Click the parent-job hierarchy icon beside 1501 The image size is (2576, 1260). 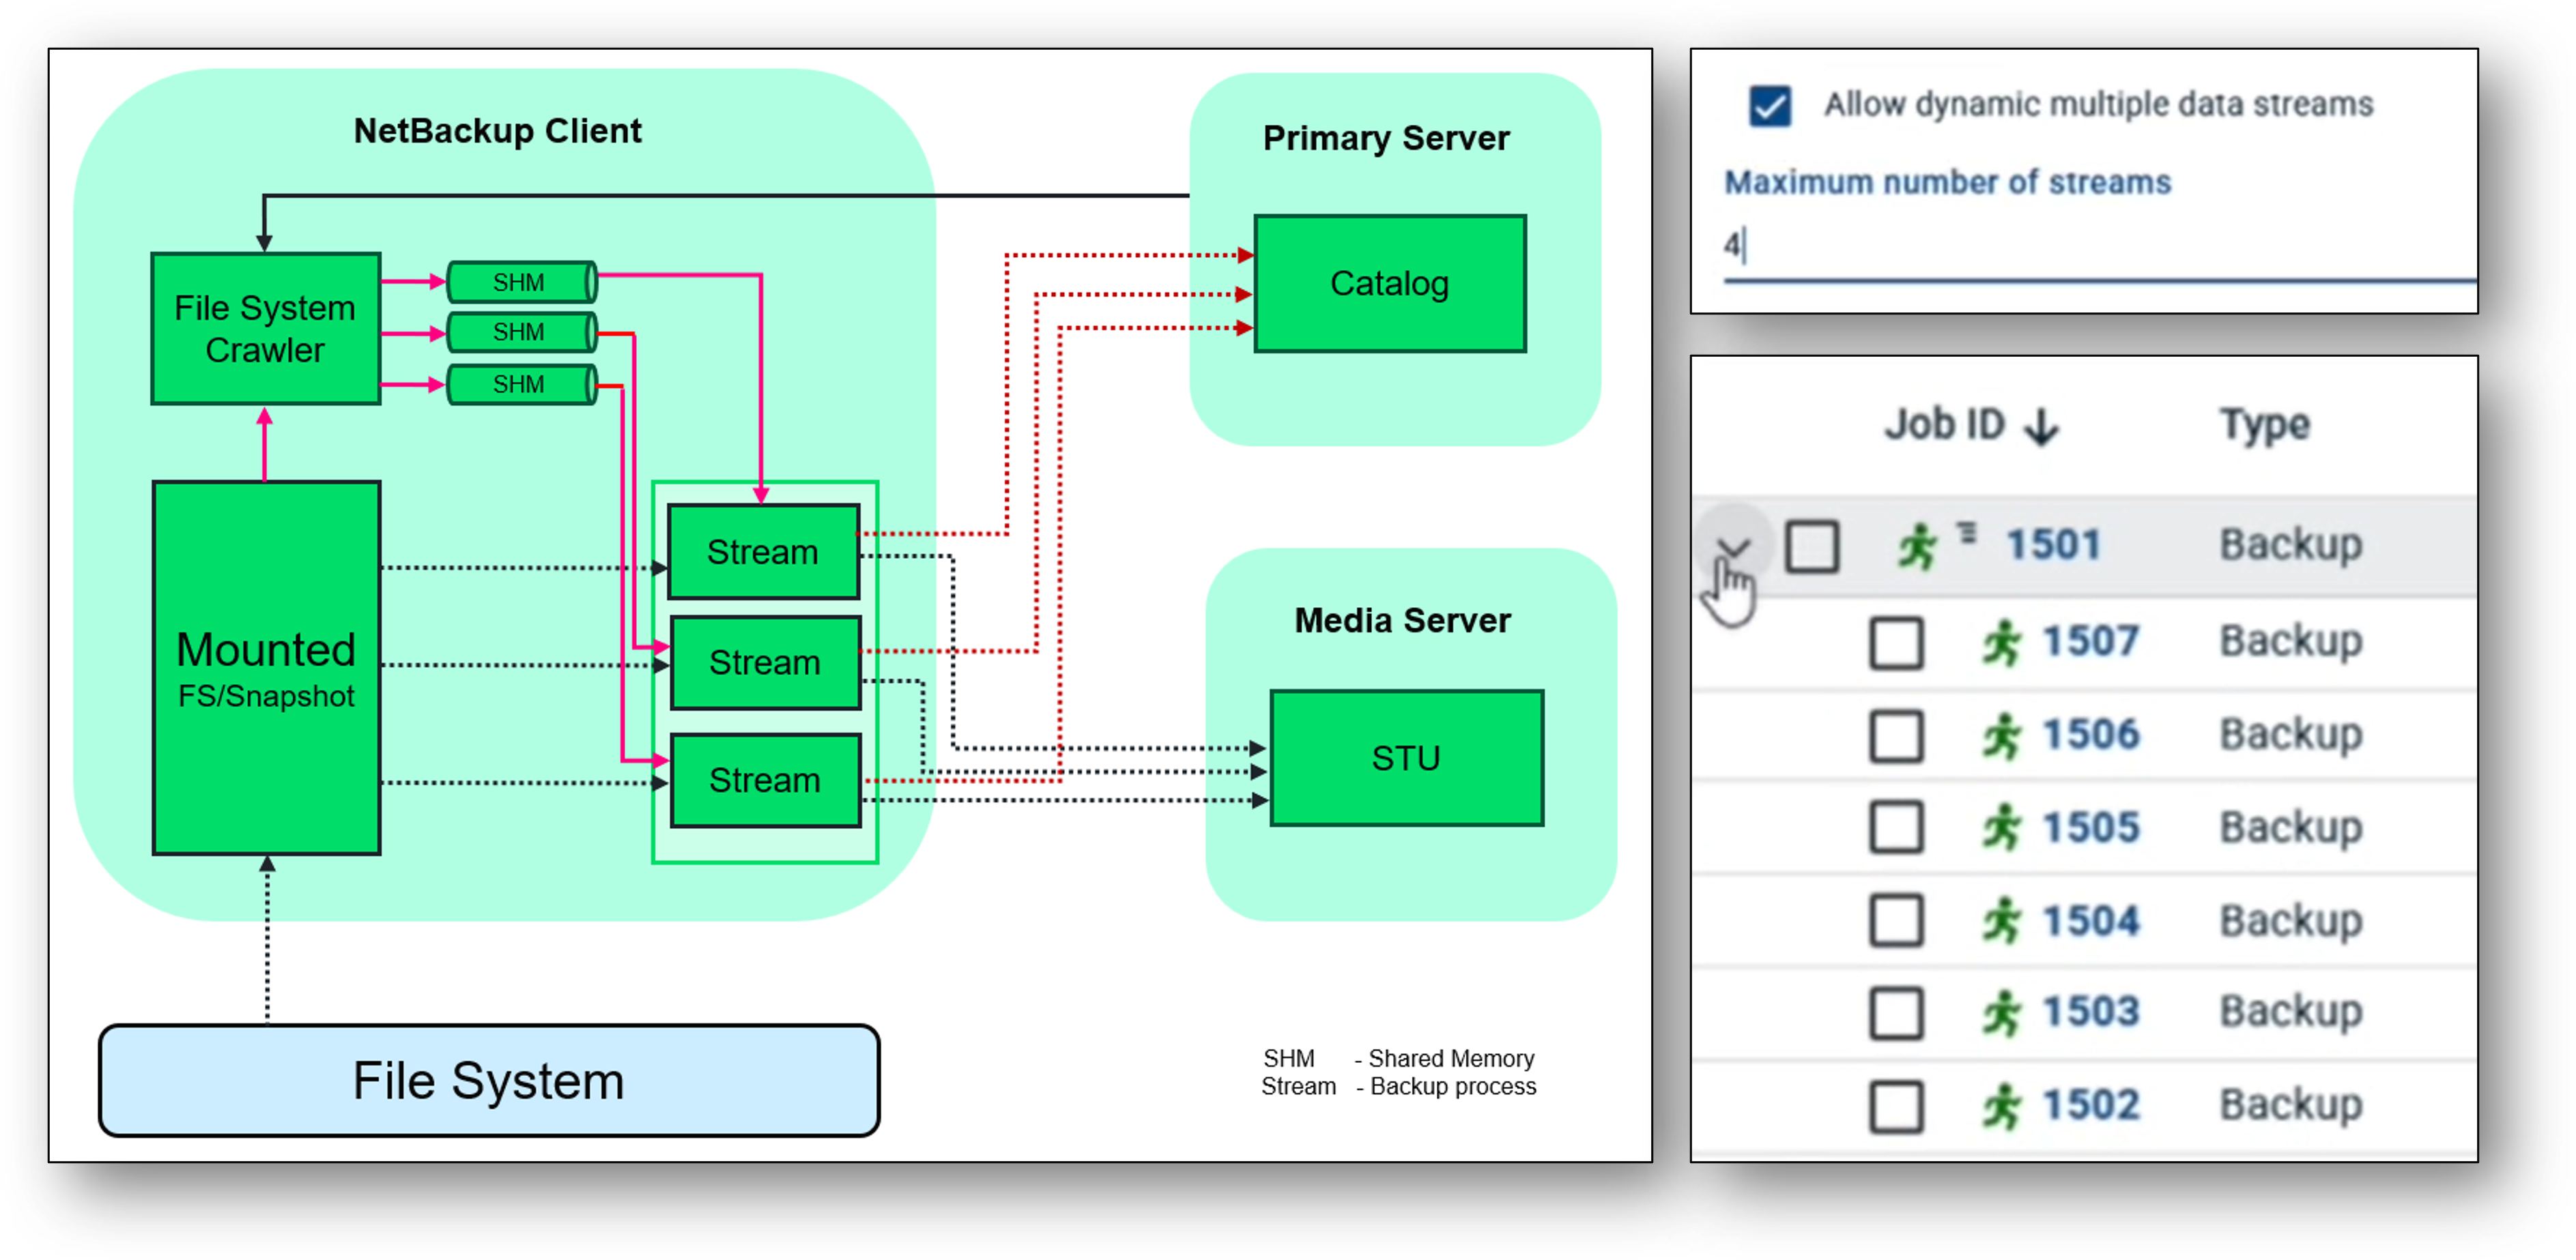(x=1967, y=533)
